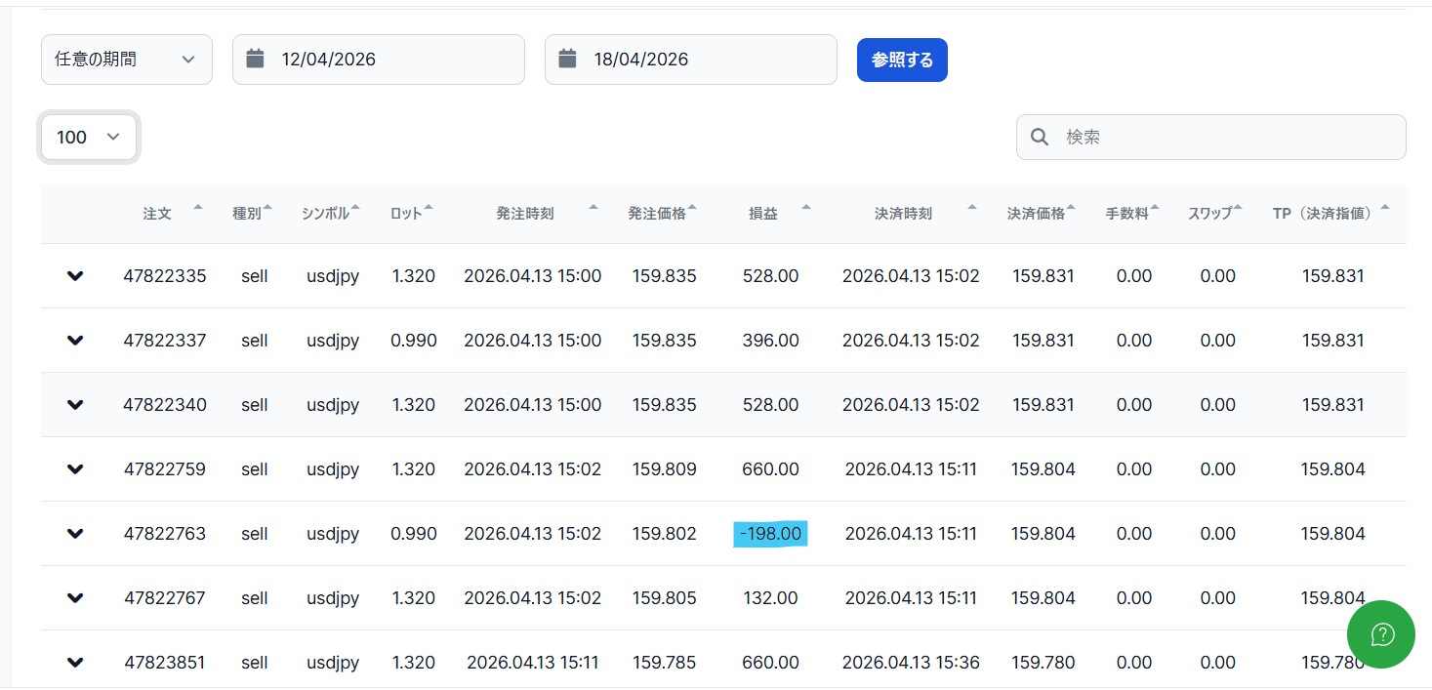Expand row details for order 47822759
This screenshot has width=1432, height=690.
75,469
